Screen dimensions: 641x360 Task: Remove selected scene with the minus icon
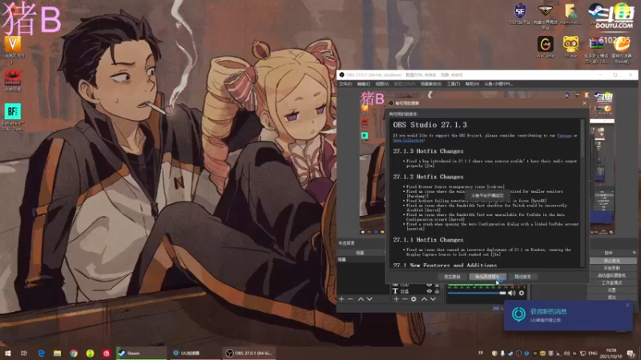(350, 299)
